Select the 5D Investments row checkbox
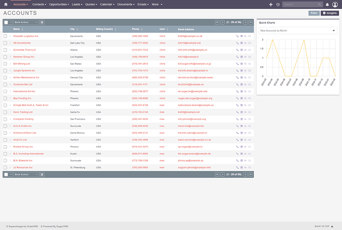The height and width of the screenshot is (230, 342). click(5, 43)
